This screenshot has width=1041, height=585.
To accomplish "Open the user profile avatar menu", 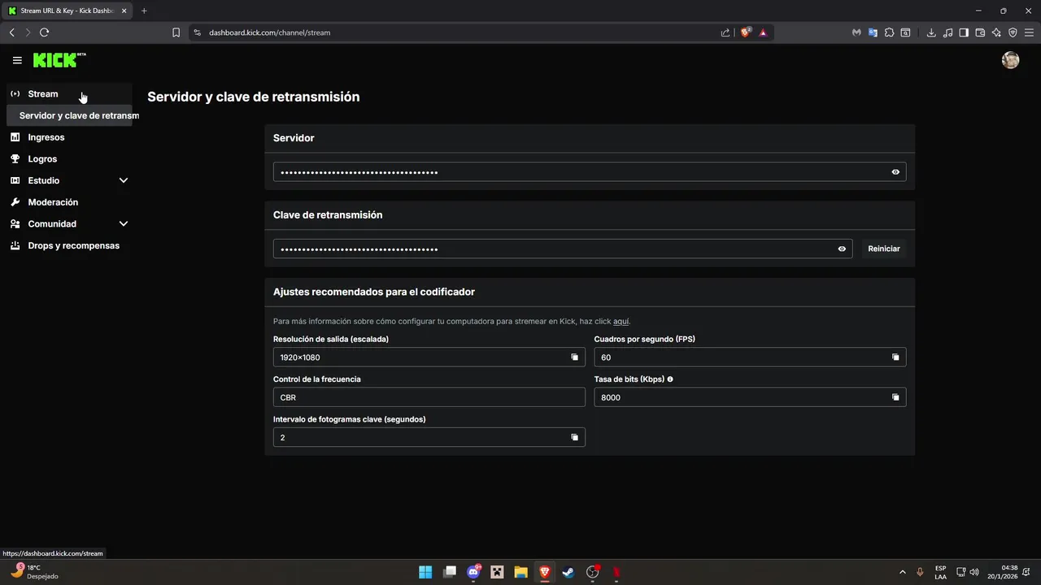I will (1010, 60).
